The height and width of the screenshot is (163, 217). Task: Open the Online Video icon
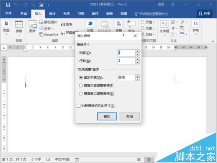(105, 25)
